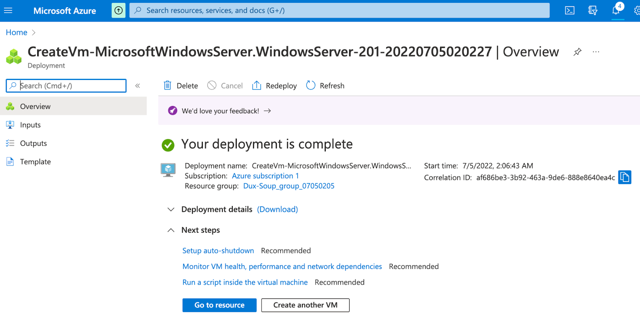Viewport: 640px width, 324px height.
Task: Click the green deployment complete checkmark
Action: 168,145
